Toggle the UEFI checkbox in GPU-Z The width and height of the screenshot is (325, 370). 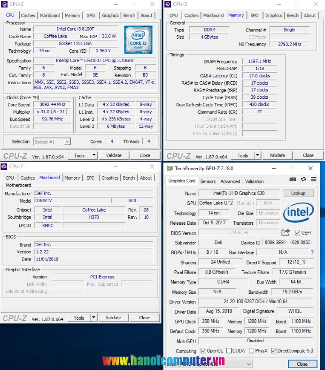(297, 233)
